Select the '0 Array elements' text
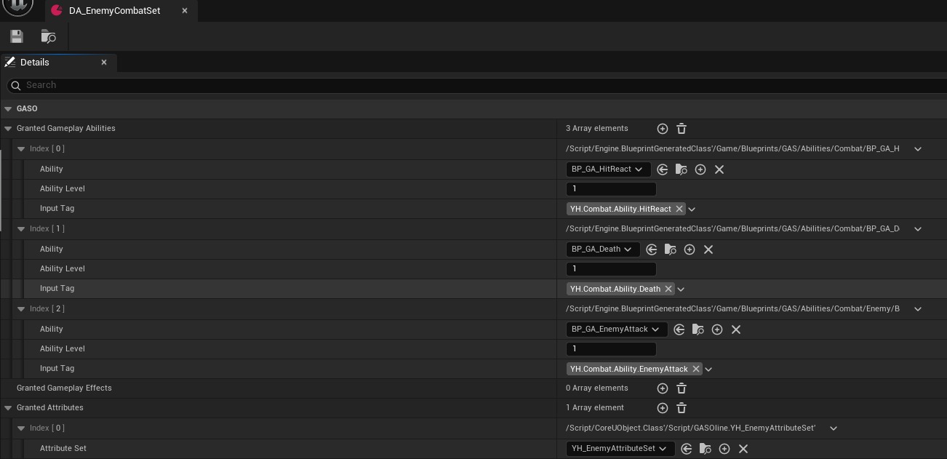947x459 pixels. (x=596, y=388)
